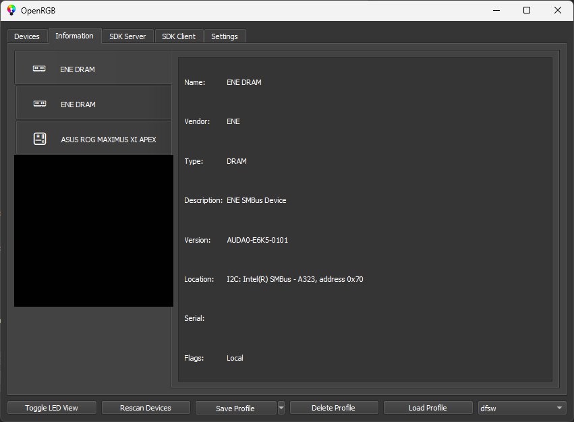
Task: Open the SDK Client tab
Action: click(179, 36)
